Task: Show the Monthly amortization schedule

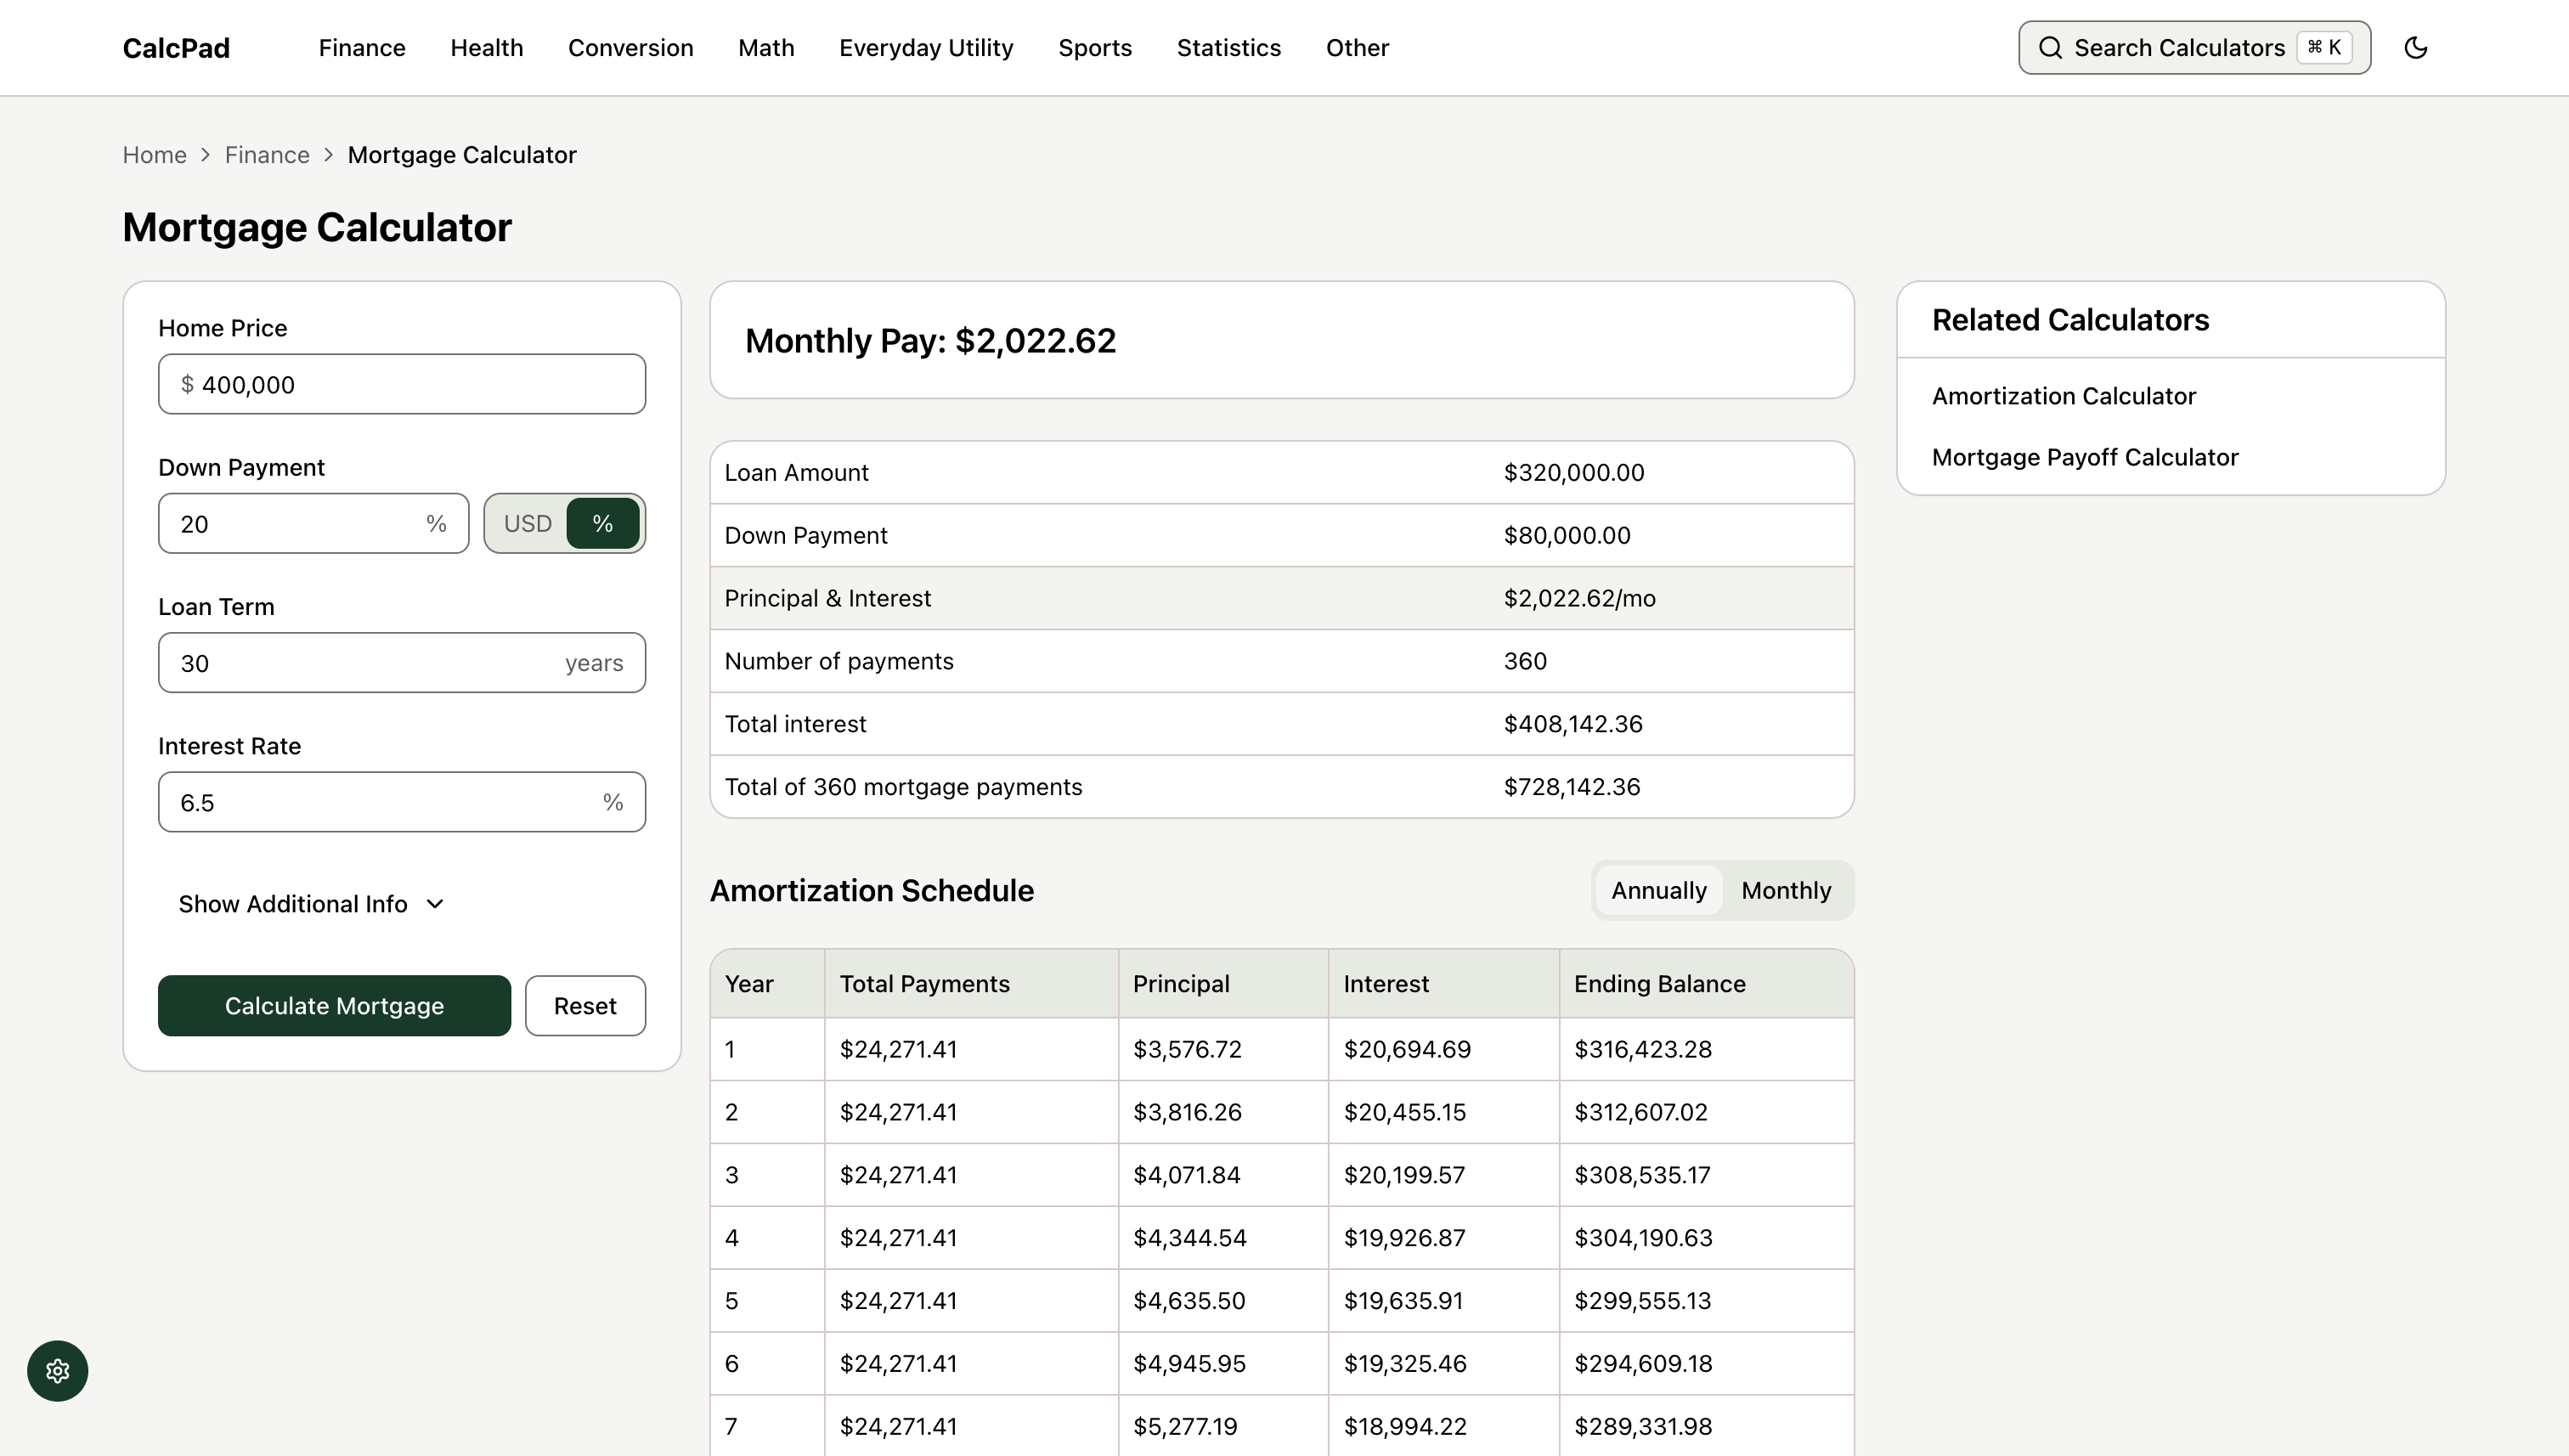Action: click(1786, 890)
